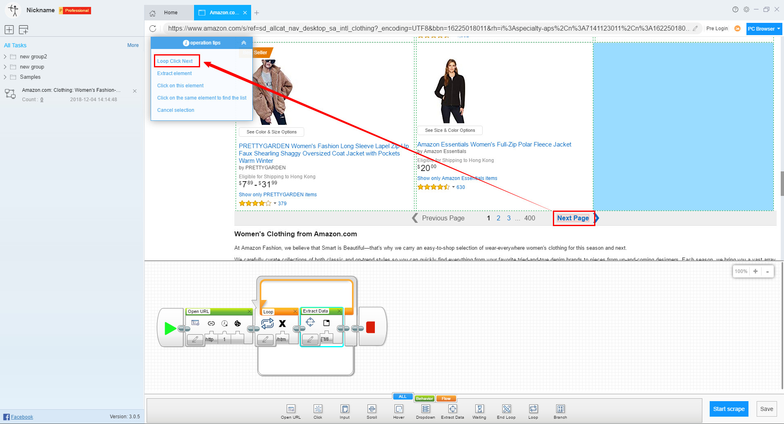Create a new task with plus icon

point(9,29)
